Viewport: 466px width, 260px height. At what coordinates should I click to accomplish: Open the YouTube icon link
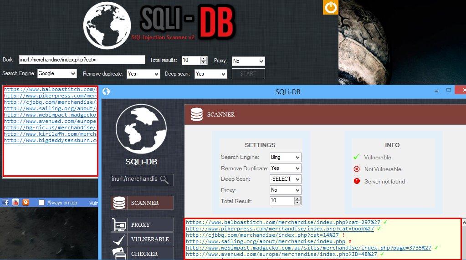15,203
